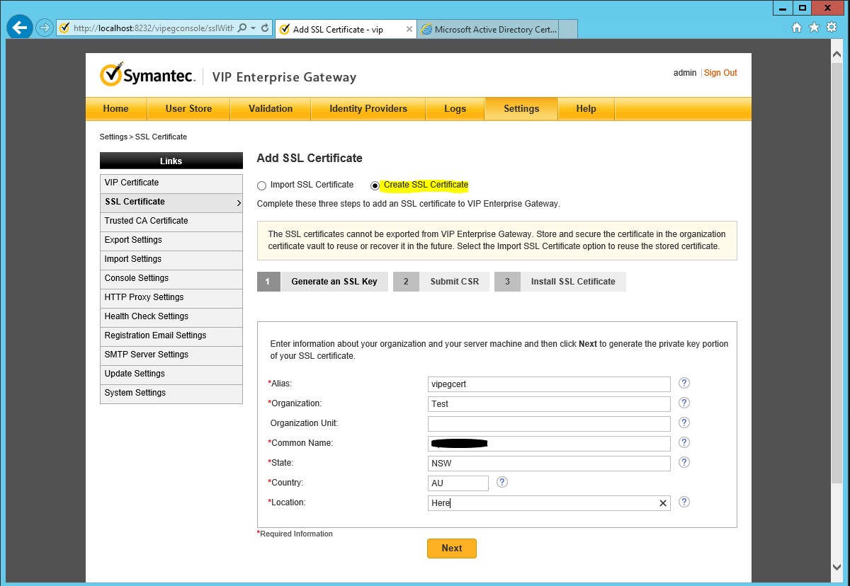Click the Alias input field
Image resolution: width=850 pixels, height=586 pixels.
point(549,384)
